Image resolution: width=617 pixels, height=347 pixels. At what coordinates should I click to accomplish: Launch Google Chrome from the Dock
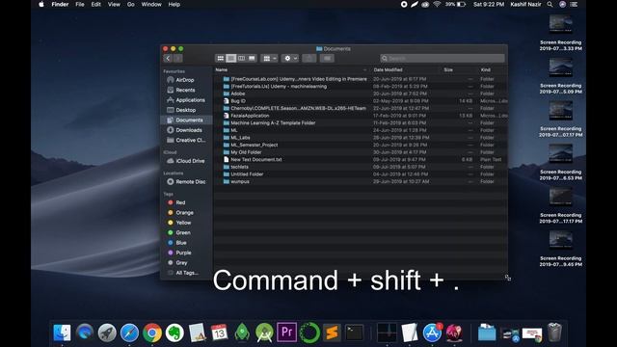(152, 333)
